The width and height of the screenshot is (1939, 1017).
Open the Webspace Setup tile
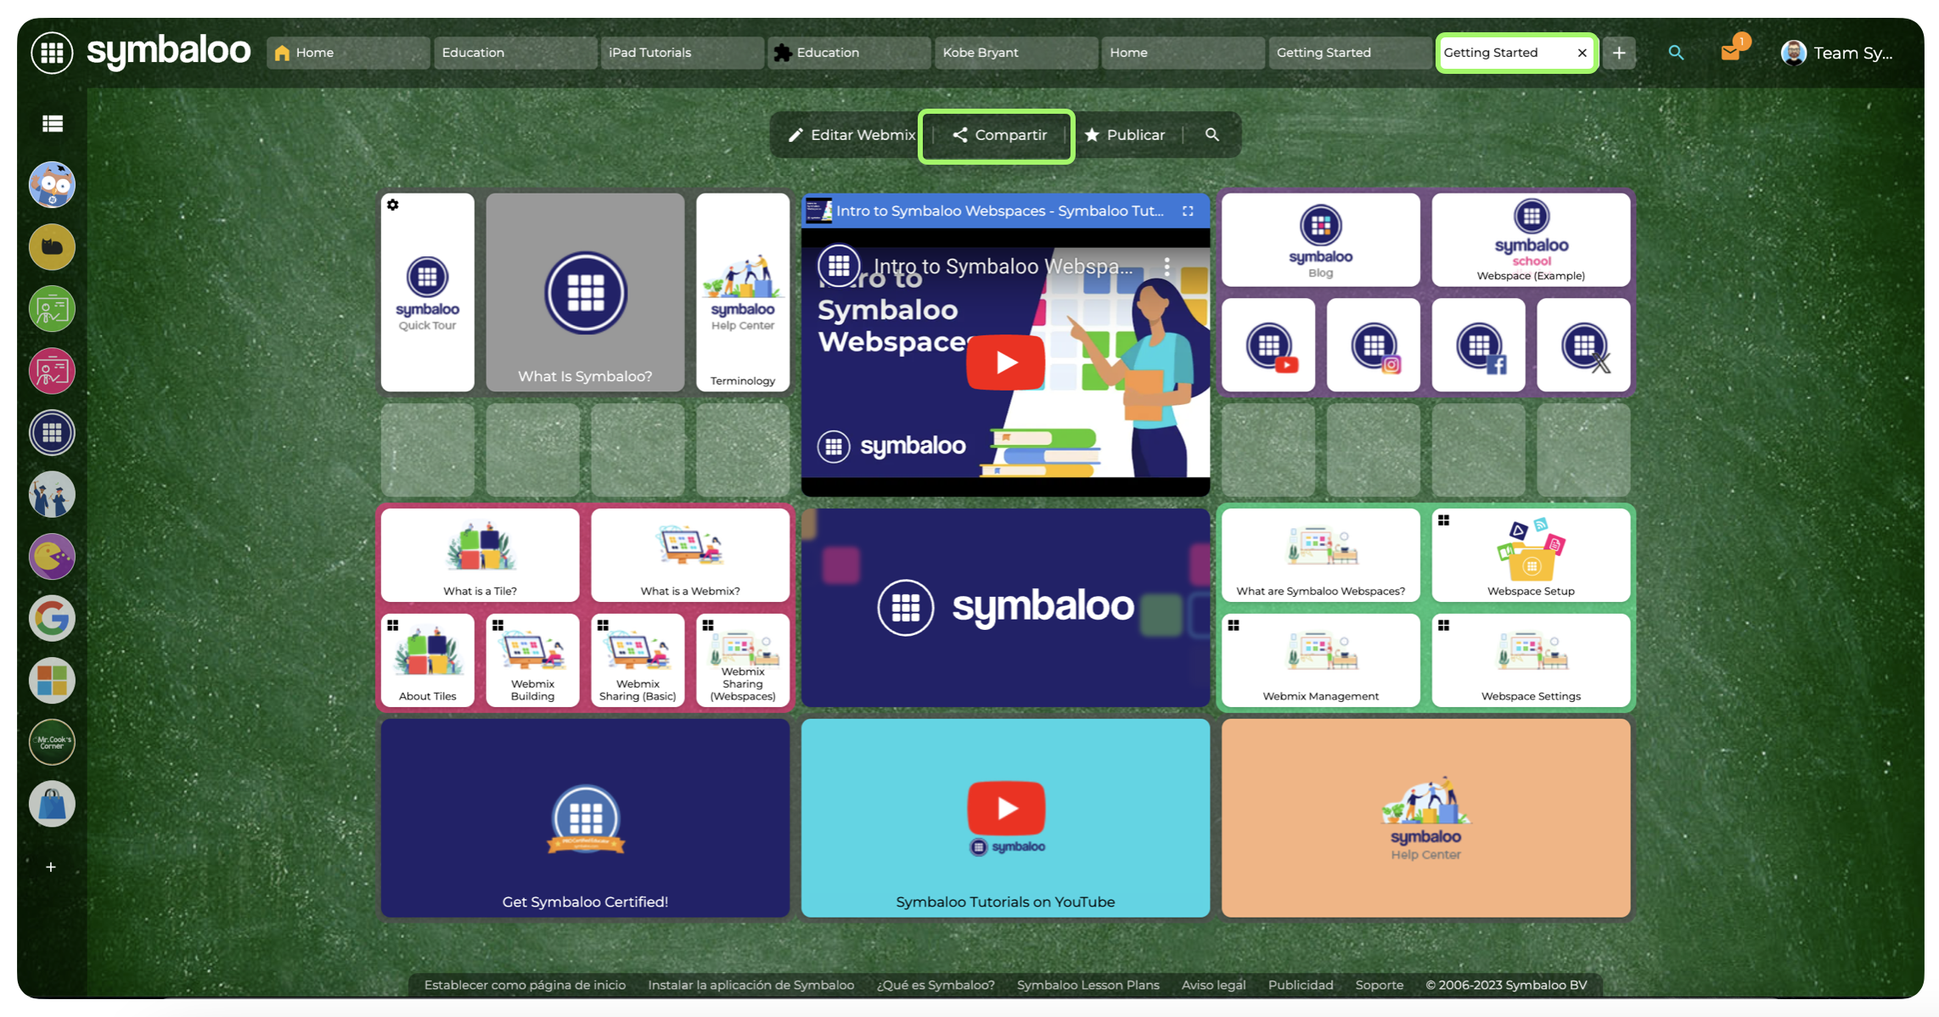[x=1532, y=555]
